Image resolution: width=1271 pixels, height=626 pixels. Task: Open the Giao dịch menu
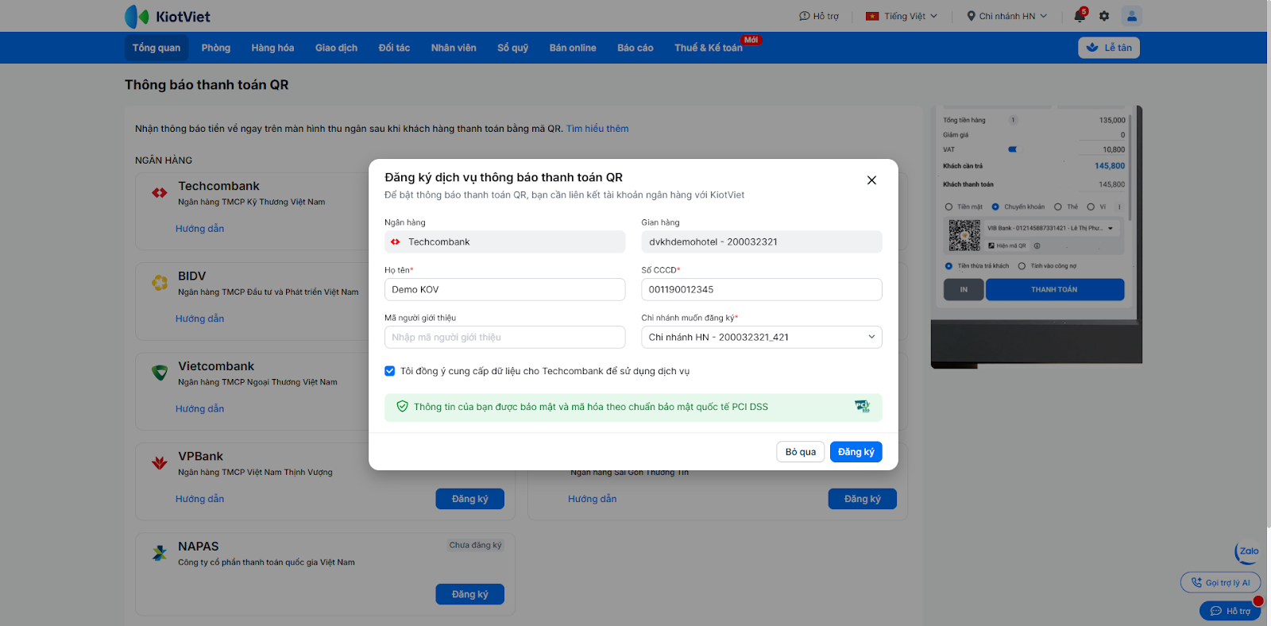(x=336, y=48)
